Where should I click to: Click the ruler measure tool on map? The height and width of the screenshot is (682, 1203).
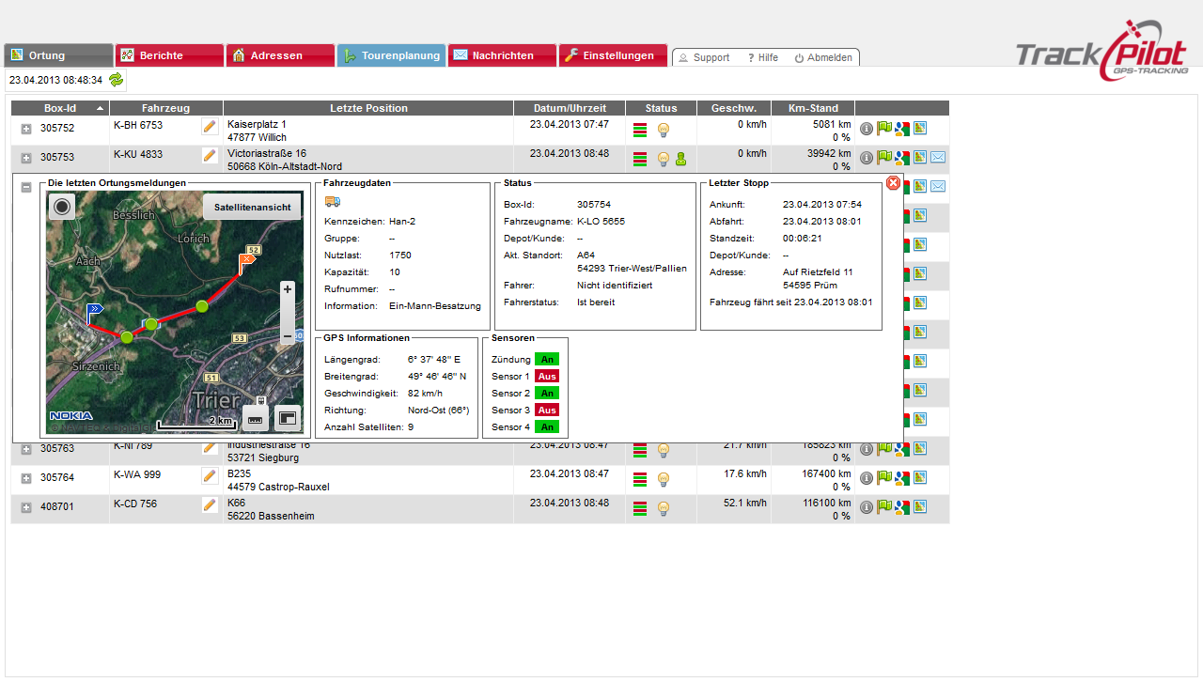255,417
